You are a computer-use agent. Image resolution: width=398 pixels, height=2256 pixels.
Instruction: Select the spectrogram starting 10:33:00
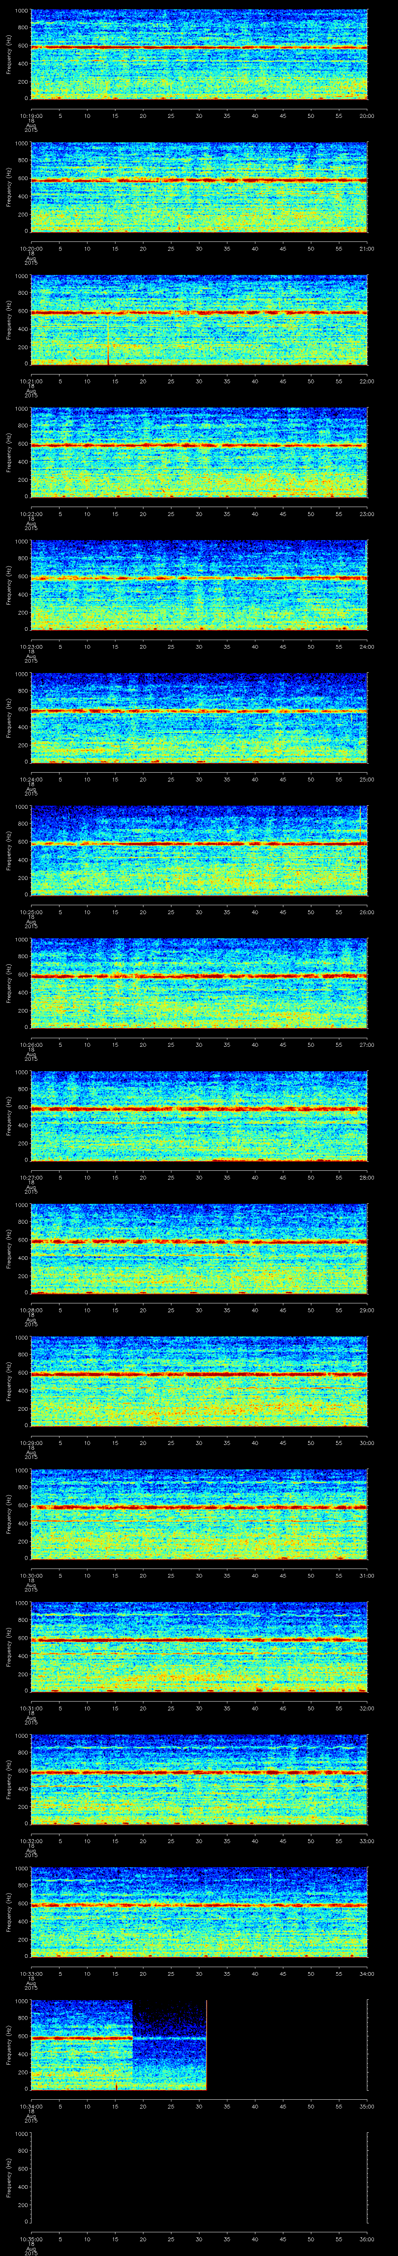[199, 1912]
